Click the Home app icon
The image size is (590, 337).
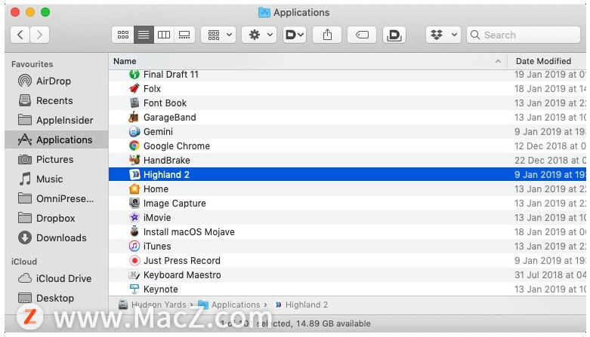click(x=134, y=188)
